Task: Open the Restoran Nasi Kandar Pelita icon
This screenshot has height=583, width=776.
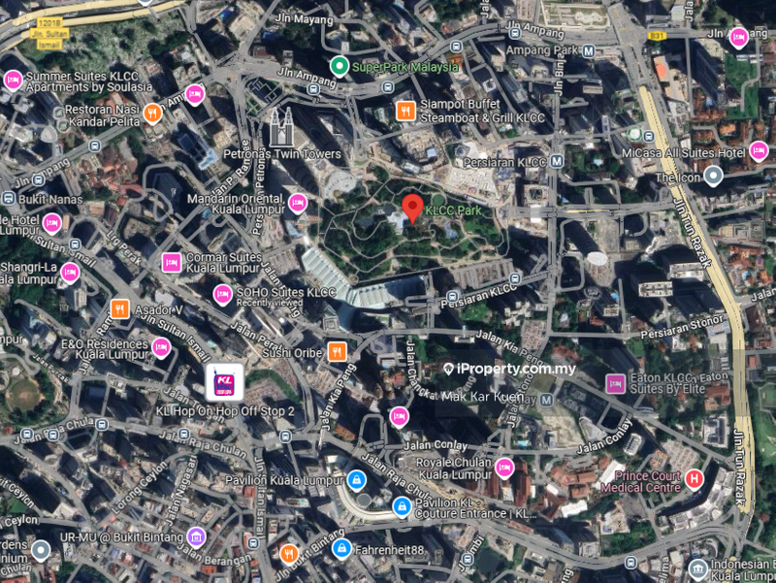Action: click(x=153, y=113)
